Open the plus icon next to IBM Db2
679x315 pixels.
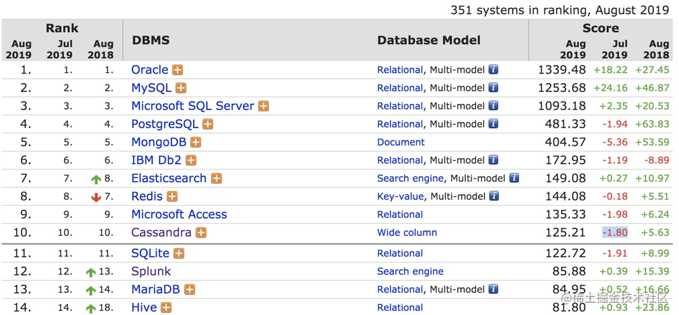click(190, 161)
